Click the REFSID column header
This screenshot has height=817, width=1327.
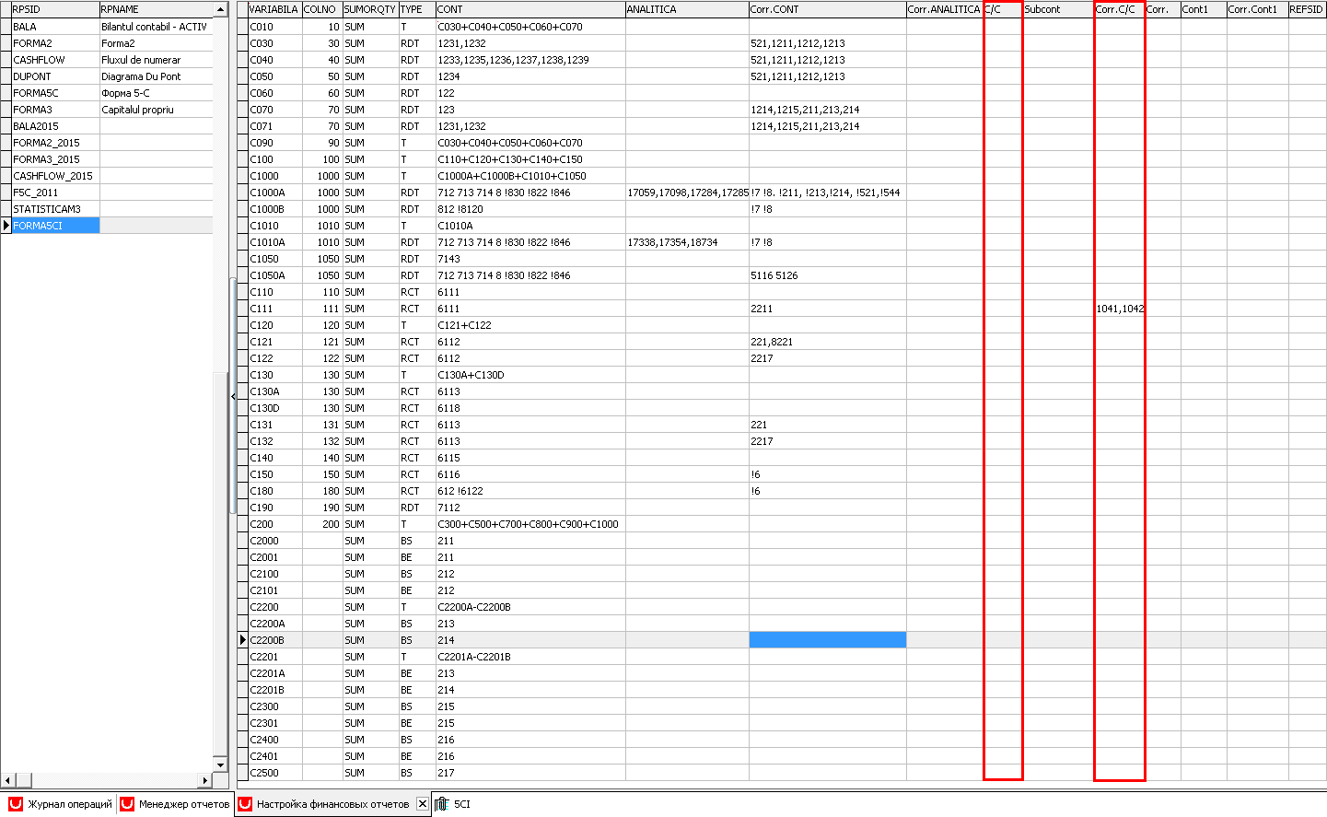1307,9
